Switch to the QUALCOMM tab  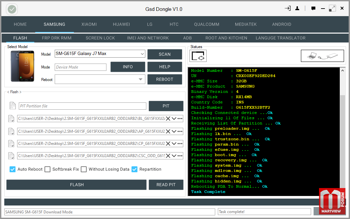206,24
